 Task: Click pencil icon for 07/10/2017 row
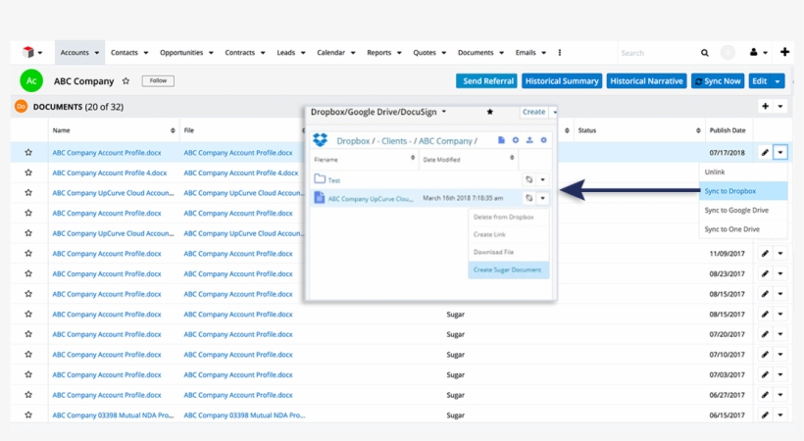pyautogui.click(x=765, y=355)
